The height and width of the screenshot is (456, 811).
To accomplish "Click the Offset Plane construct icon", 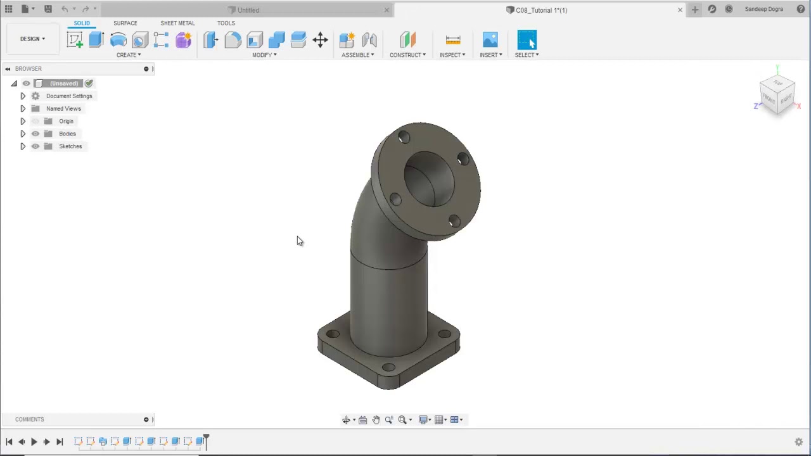I will pos(407,40).
